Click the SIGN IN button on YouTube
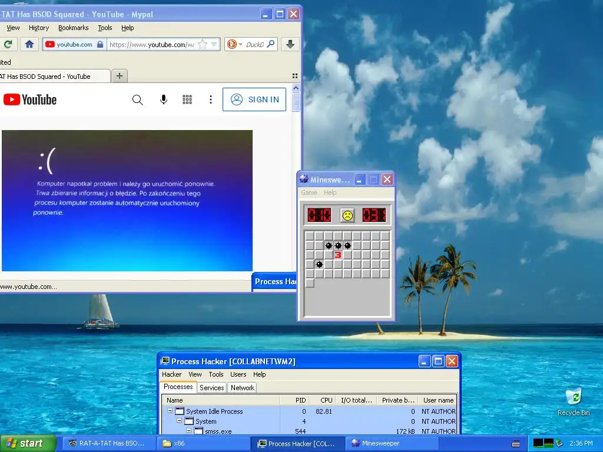 254,99
